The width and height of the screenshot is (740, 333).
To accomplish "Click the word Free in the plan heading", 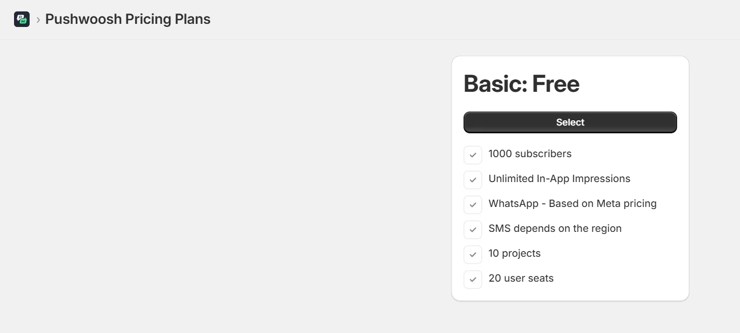I will pyautogui.click(x=556, y=84).
